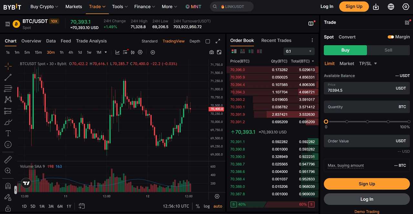Select the measure ruler tool
This screenshot has width=413, height=214.
click(8, 159)
